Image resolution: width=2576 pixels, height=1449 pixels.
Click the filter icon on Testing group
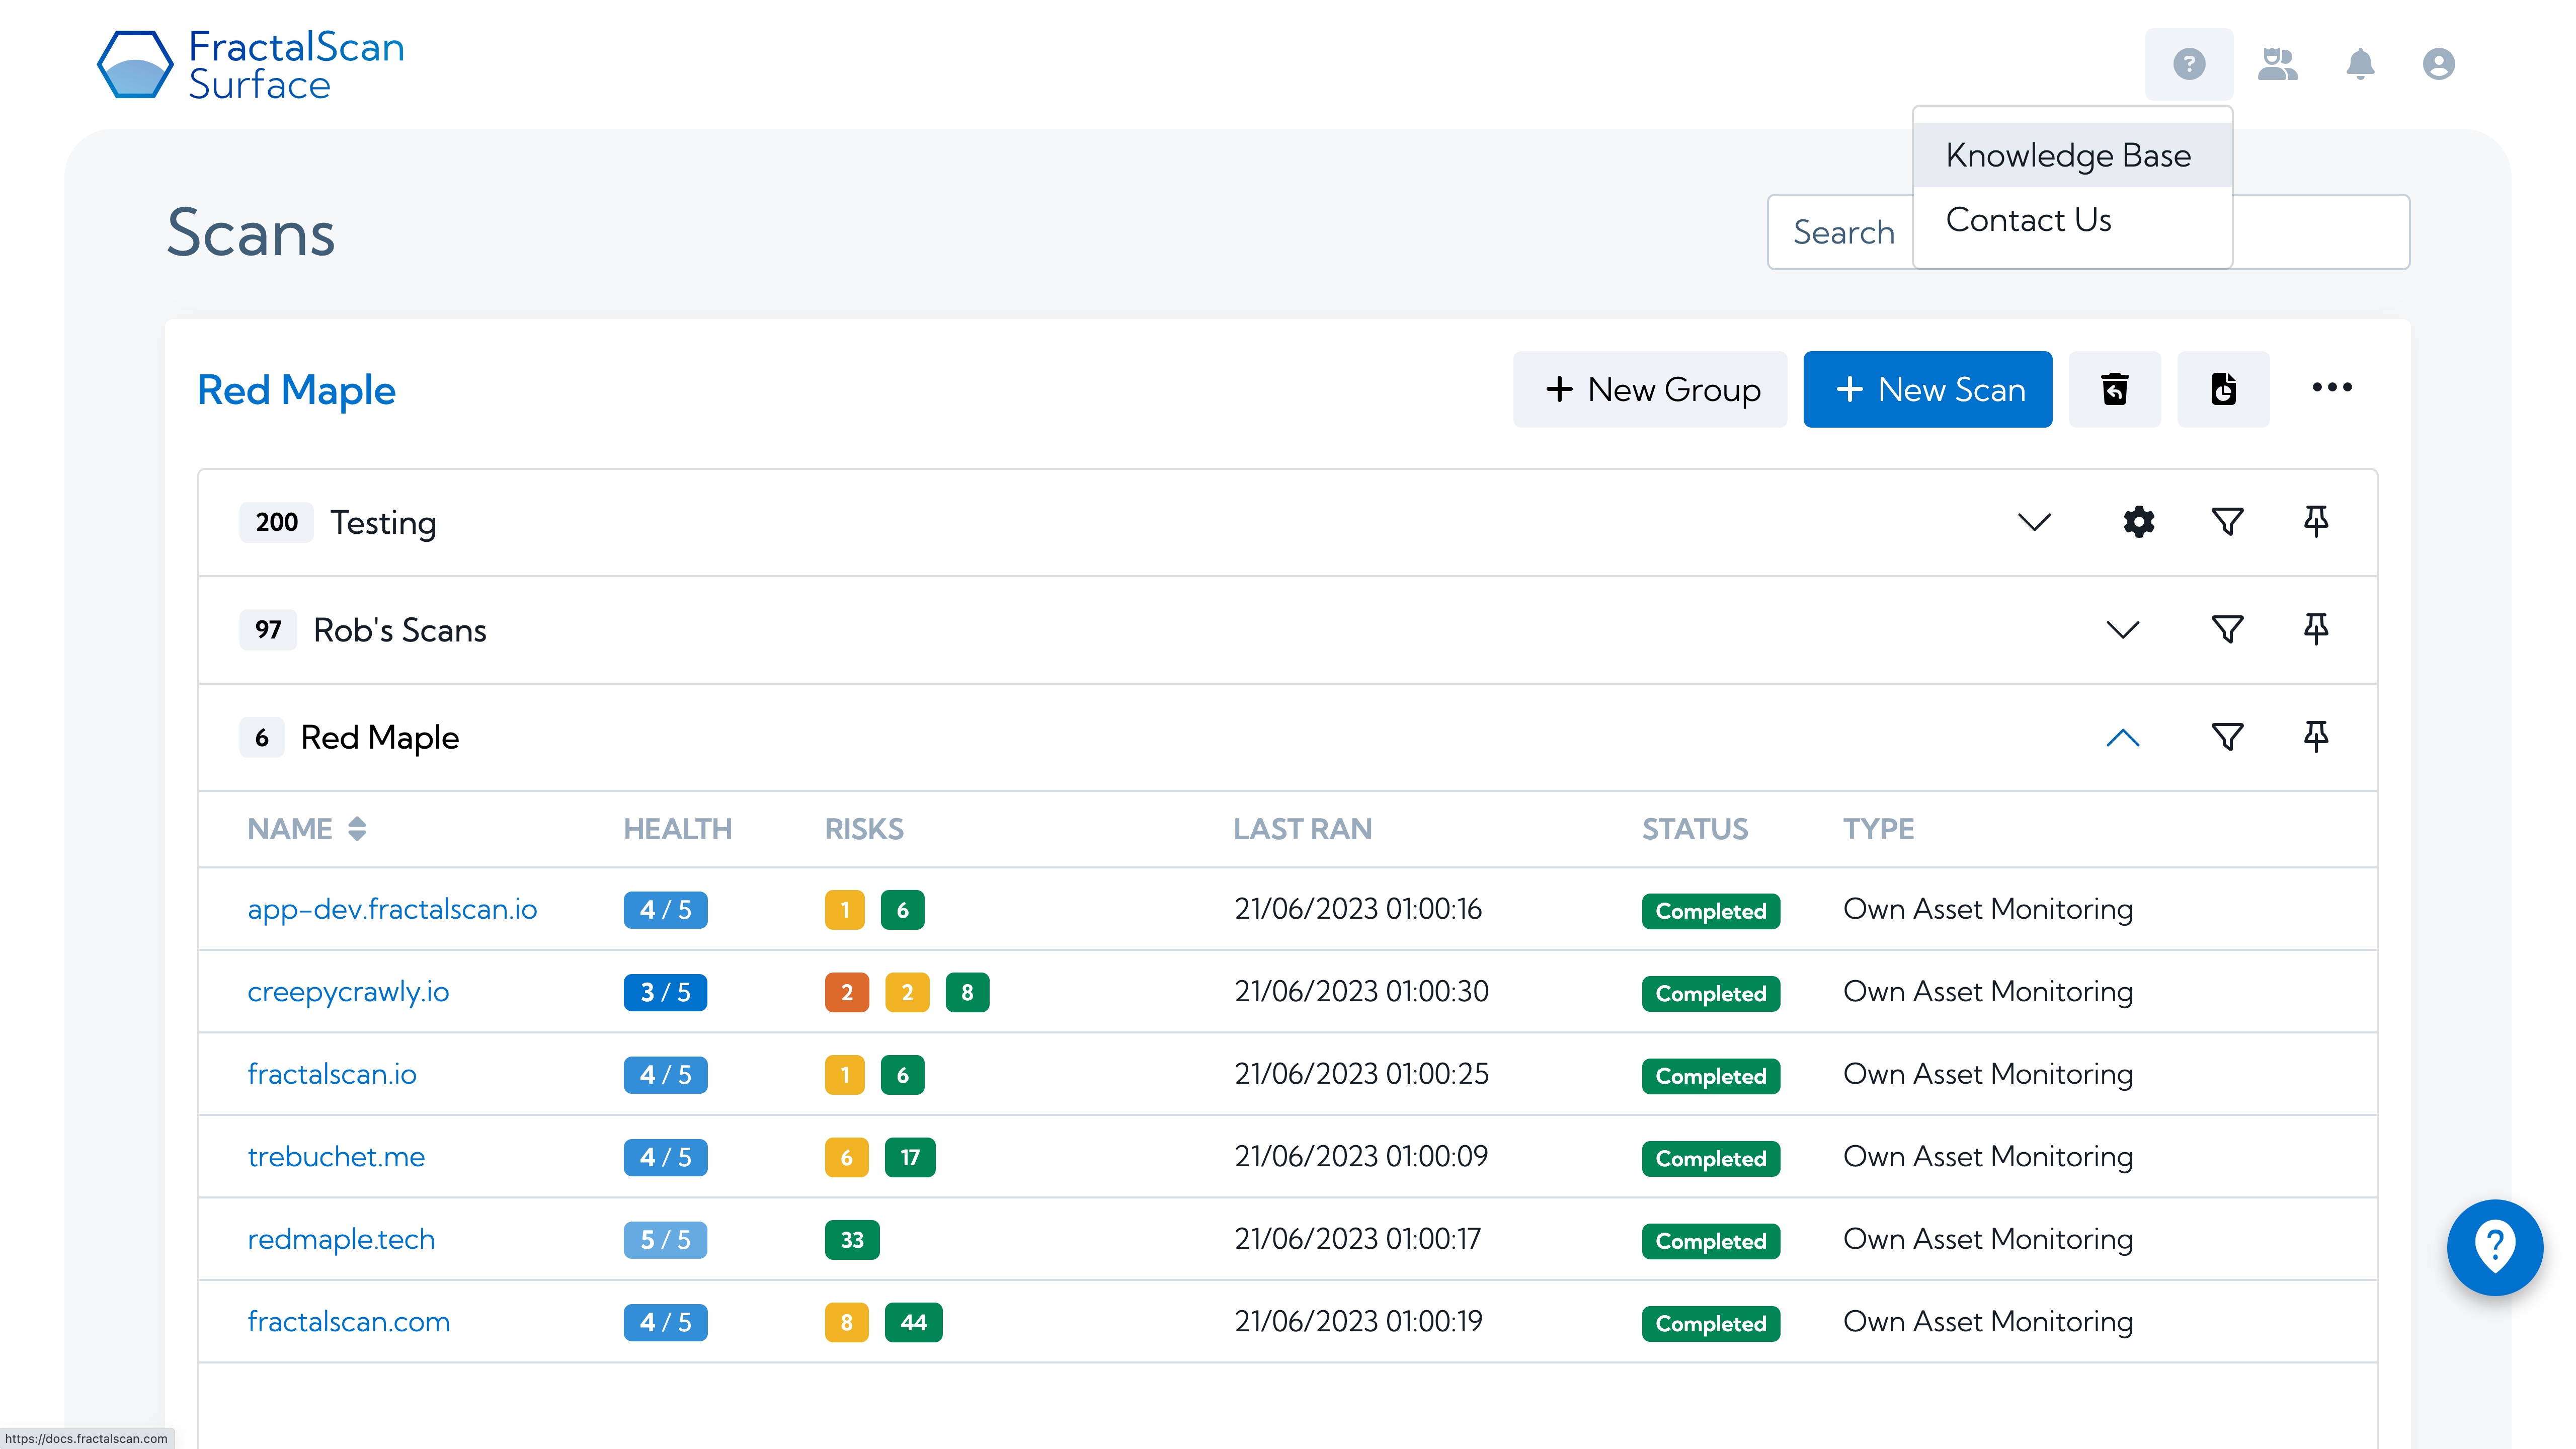pos(2227,520)
